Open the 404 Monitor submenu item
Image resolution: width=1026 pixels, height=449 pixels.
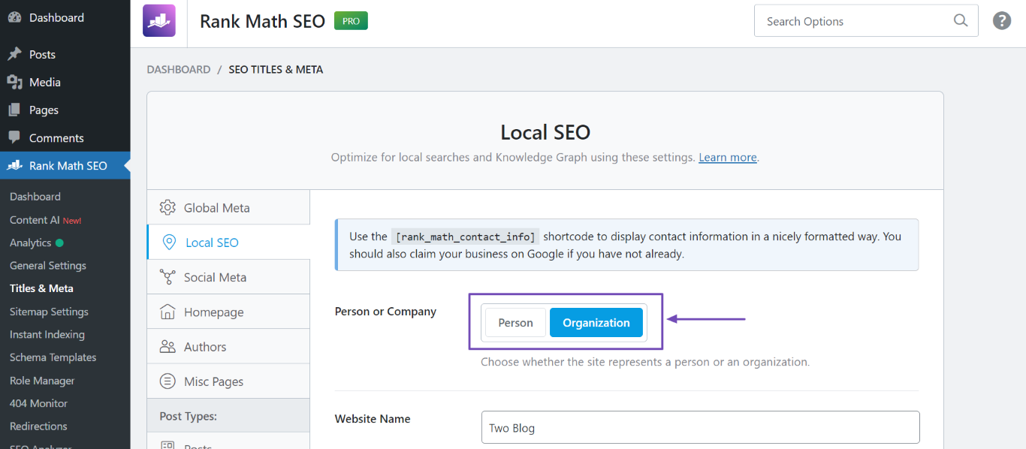38,403
